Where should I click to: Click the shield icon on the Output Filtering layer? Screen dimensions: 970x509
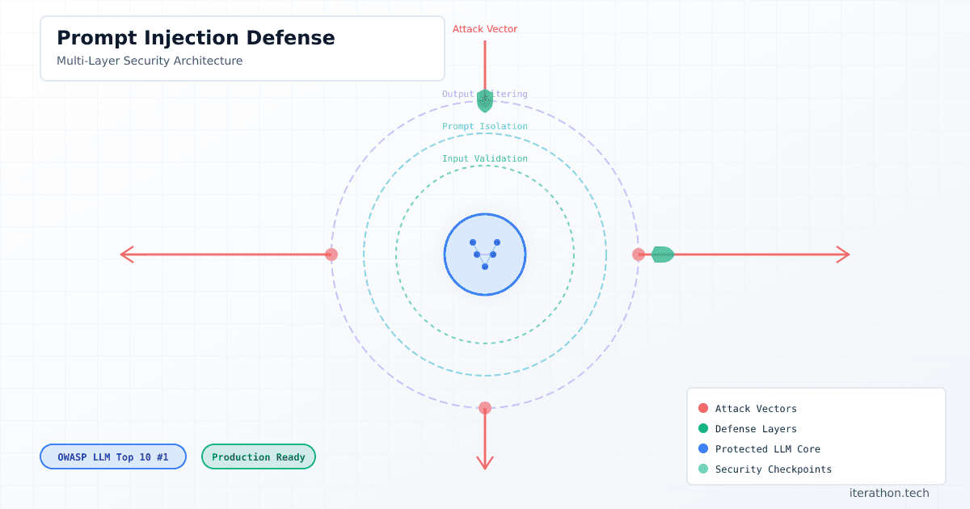pos(484,99)
